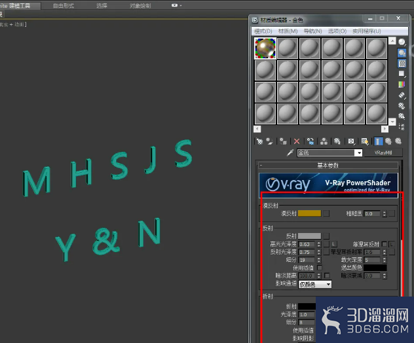This screenshot has height=343, width=414.
Task: Select the gold material sample slot
Action: click(x=265, y=48)
